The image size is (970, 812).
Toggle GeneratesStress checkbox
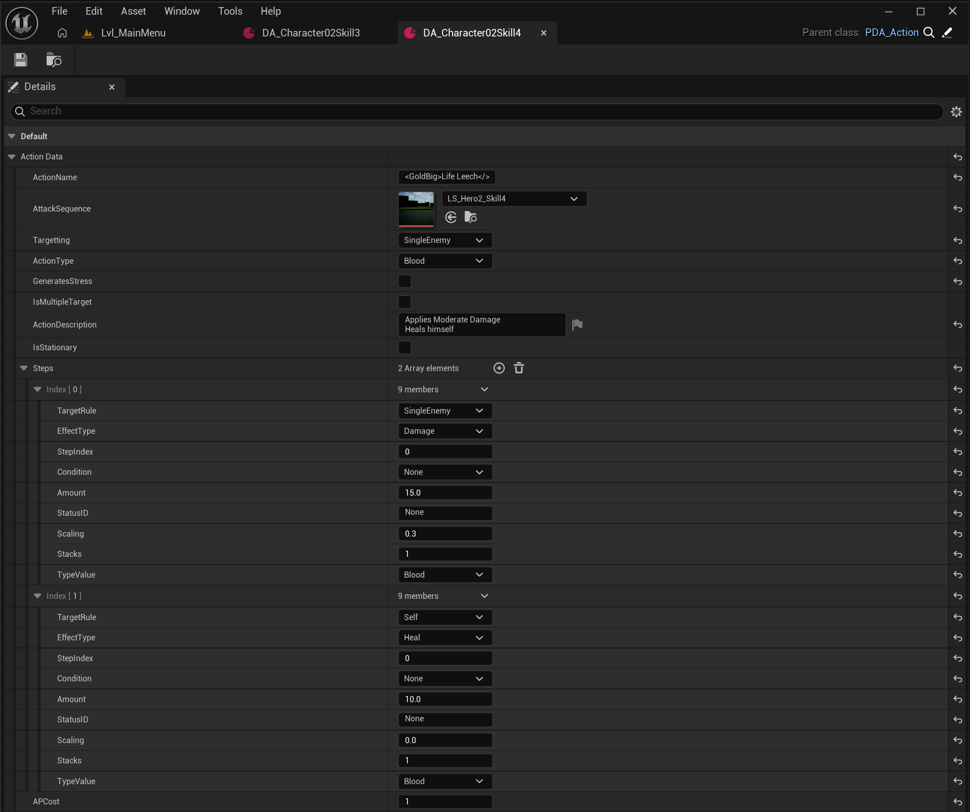(x=405, y=281)
